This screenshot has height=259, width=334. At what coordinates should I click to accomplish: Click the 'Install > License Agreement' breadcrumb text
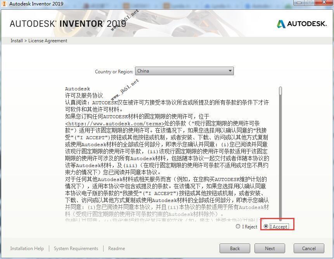(39, 41)
